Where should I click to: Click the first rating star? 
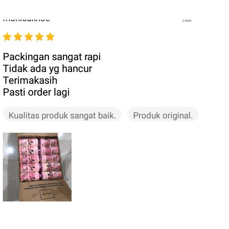coord(7,36)
